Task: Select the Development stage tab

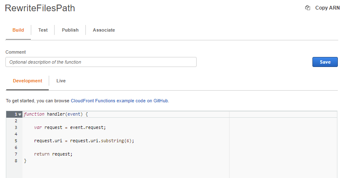Action: [27, 81]
